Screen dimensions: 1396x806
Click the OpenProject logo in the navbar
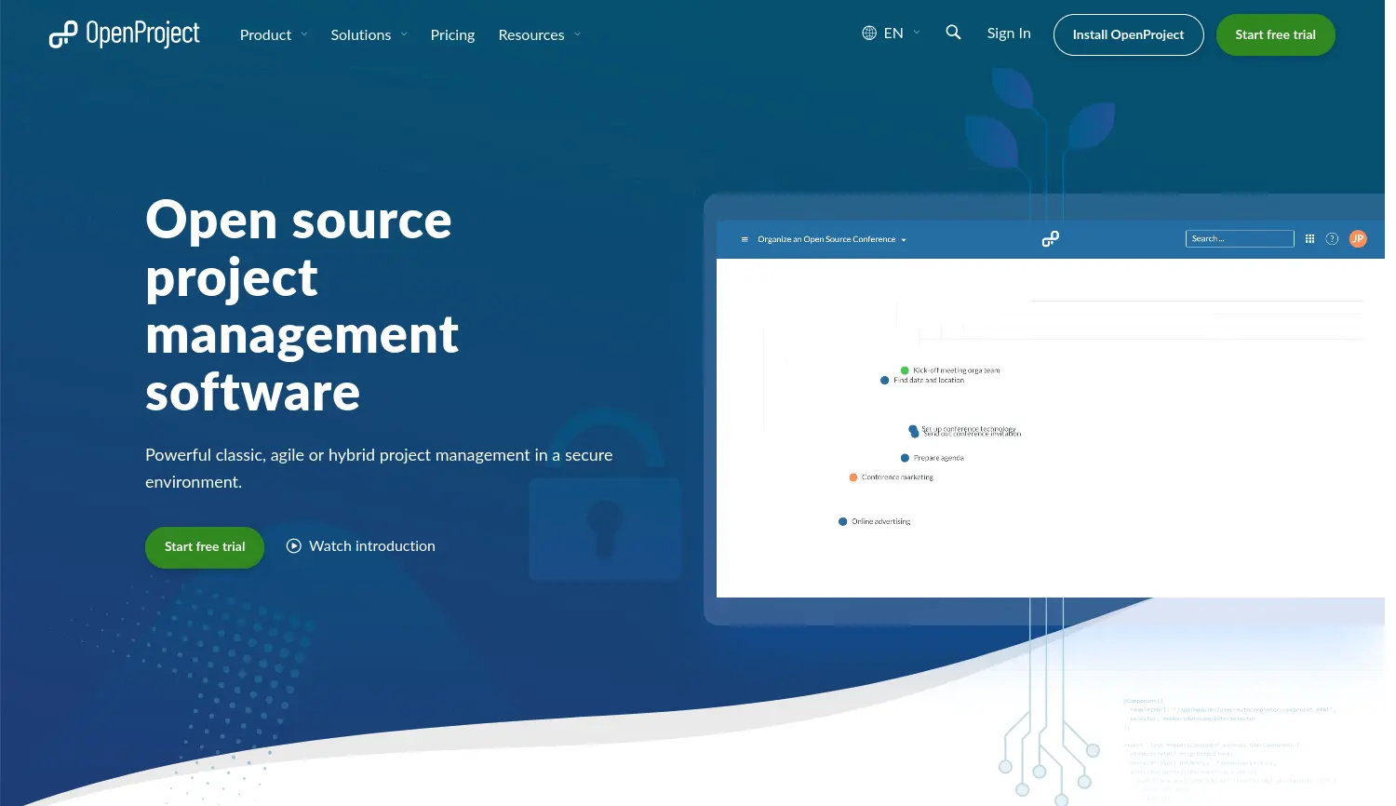tap(124, 34)
